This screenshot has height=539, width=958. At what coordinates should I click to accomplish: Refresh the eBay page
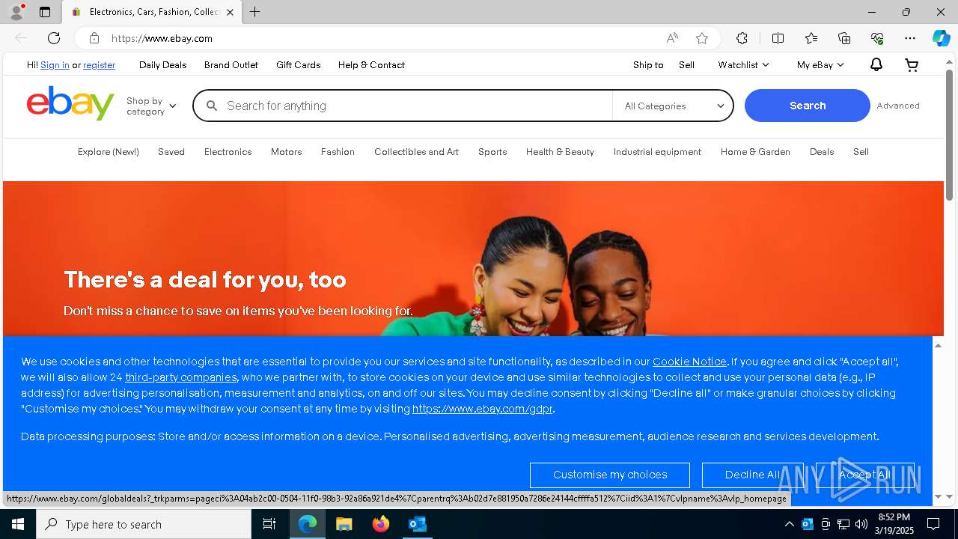point(54,38)
